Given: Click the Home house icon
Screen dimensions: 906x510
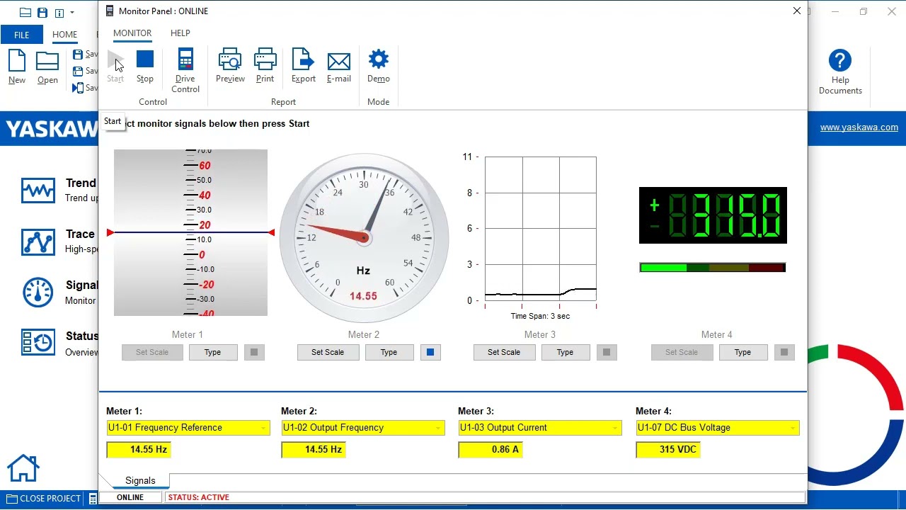Looking at the screenshot, I should [23, 467].
